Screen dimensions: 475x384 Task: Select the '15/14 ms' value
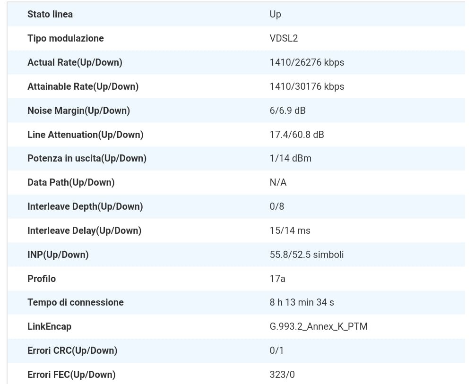click(x=290, y=231)
